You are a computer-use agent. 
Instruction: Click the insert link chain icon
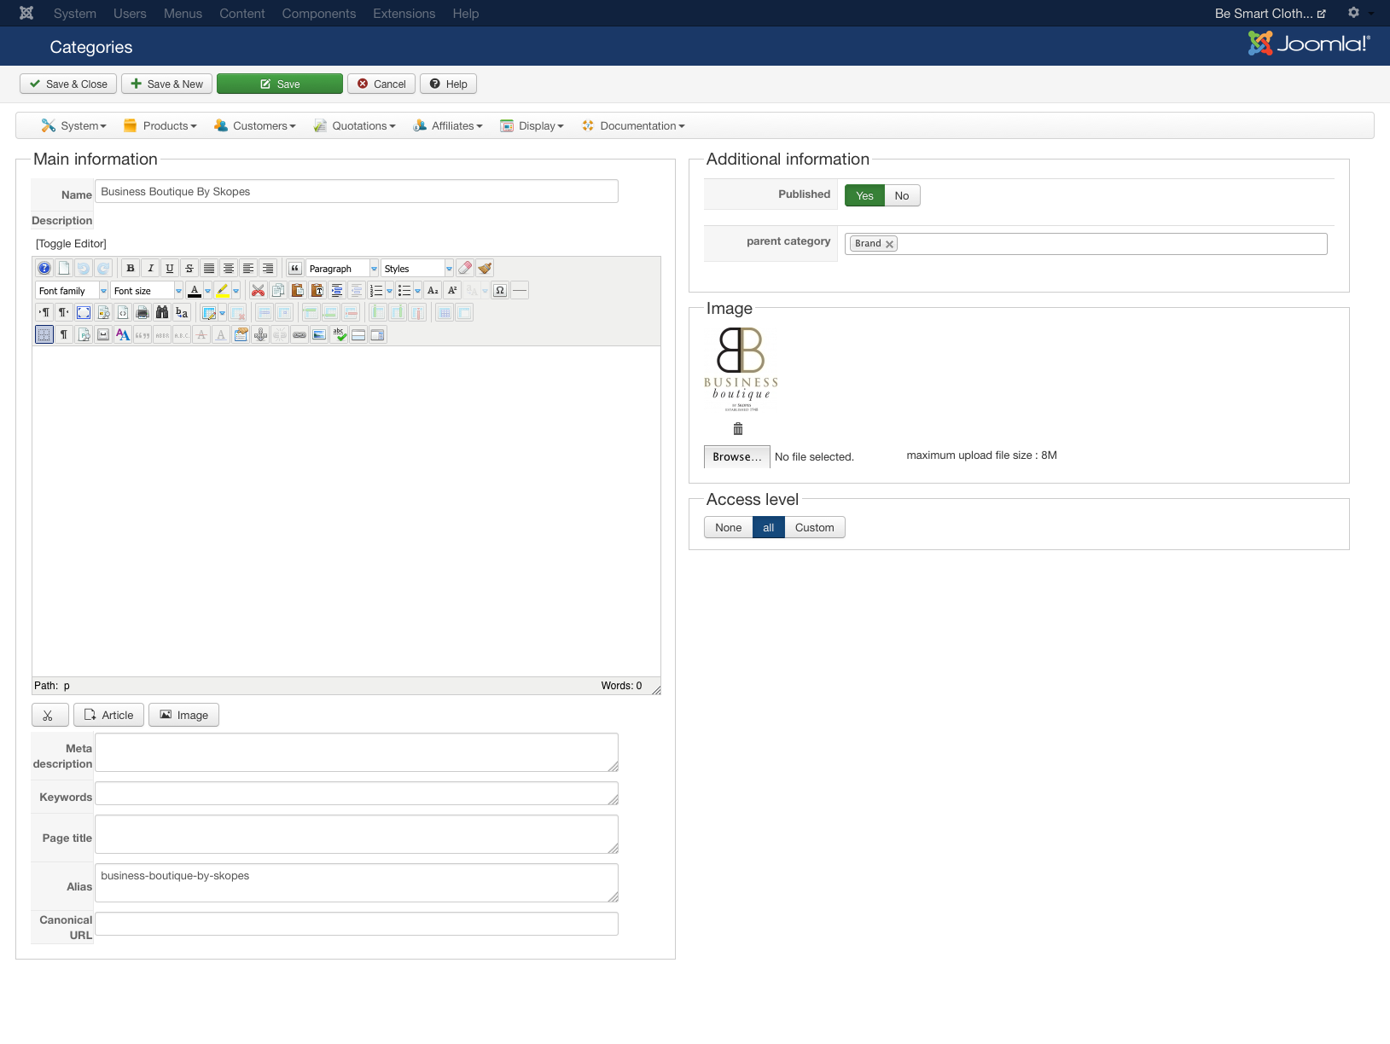pyautogui.click(x=300, y=335)
